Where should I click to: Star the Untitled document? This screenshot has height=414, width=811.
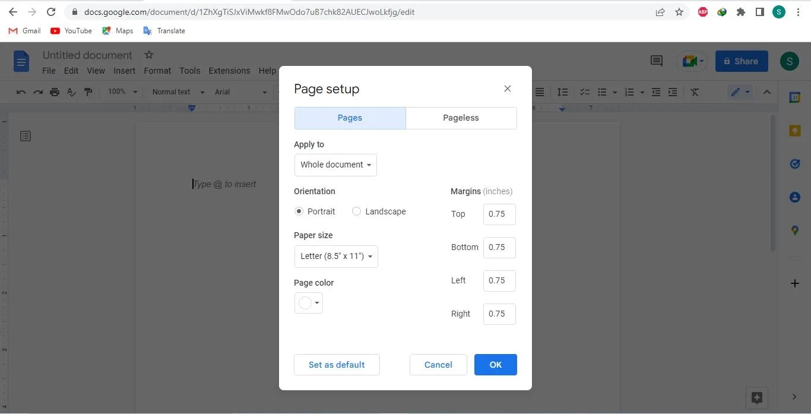click(148, 55)
